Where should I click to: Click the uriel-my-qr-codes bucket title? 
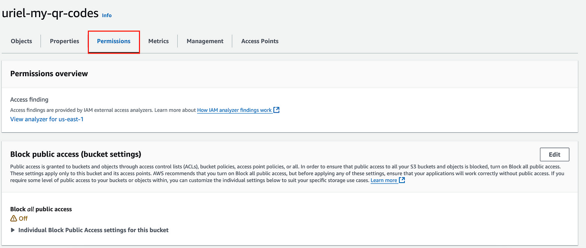pos(50,13)
